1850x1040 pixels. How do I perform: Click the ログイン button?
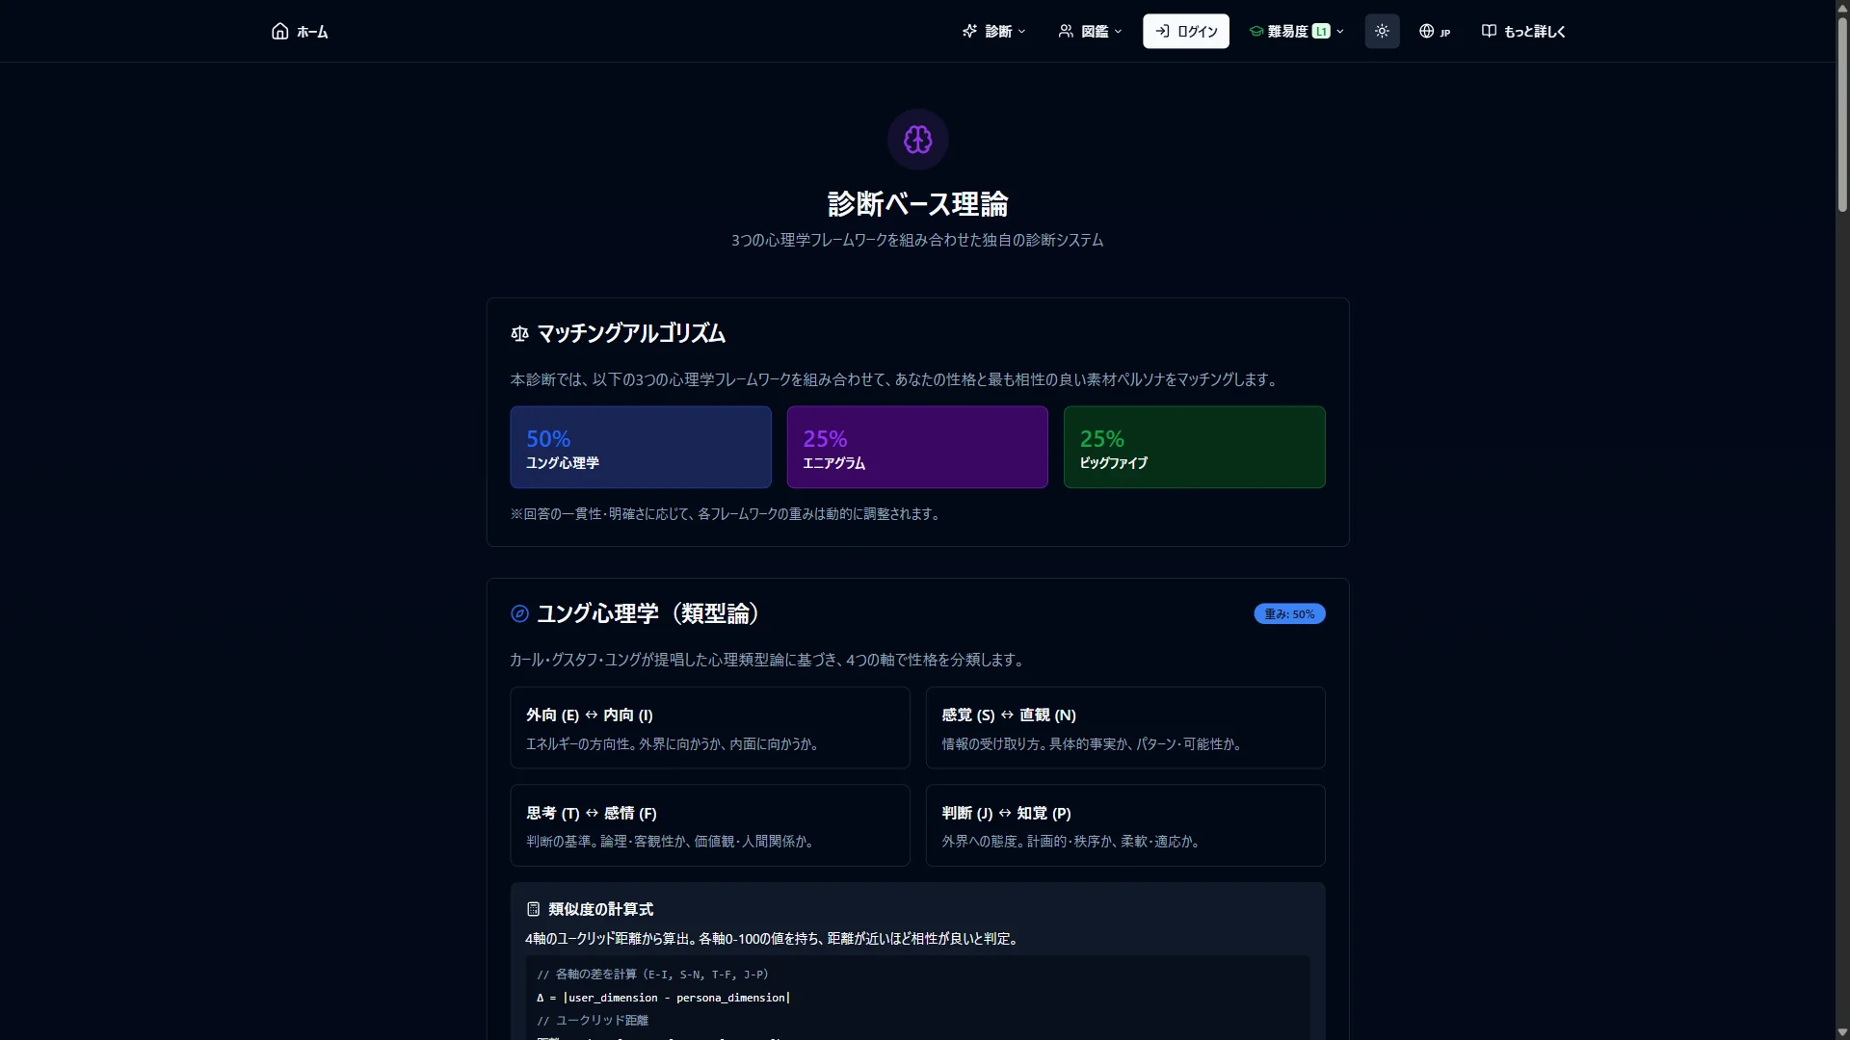coord(1186,31)
